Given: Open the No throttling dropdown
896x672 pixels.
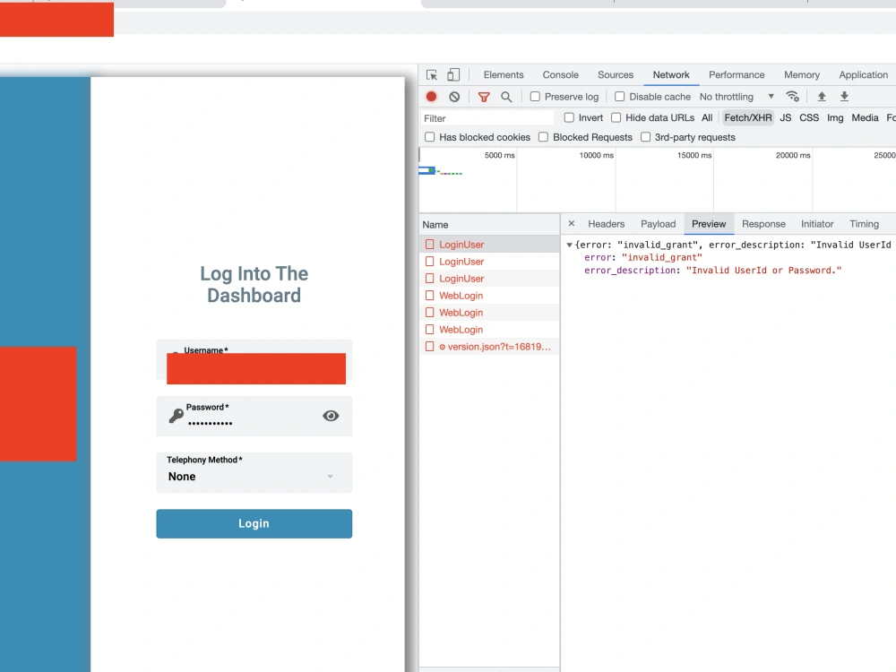Looking at the screenshot, I should [737, 97].
